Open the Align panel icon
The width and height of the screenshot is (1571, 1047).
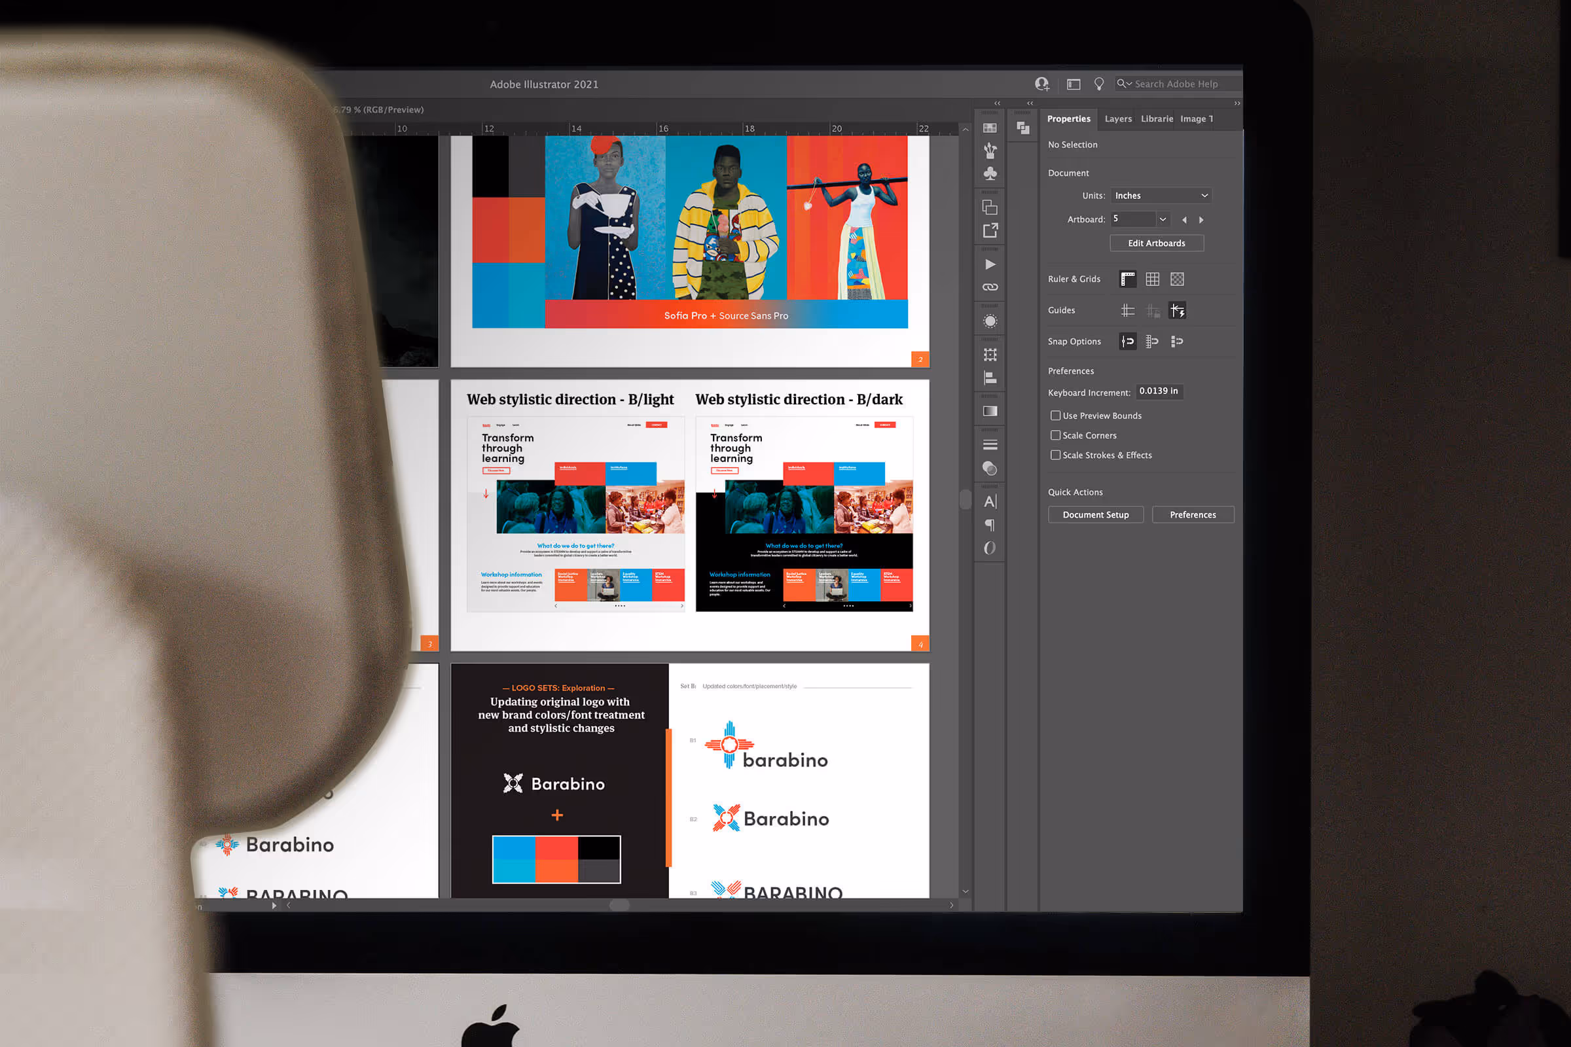point(990,378)
